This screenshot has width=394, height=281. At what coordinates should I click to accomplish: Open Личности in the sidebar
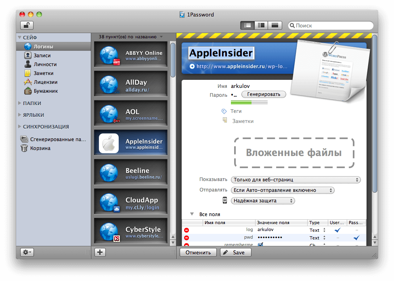pyautogui.click(x=45, y=65)
